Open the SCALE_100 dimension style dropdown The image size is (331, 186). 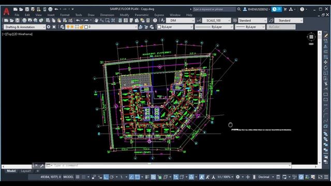point(217,21)
